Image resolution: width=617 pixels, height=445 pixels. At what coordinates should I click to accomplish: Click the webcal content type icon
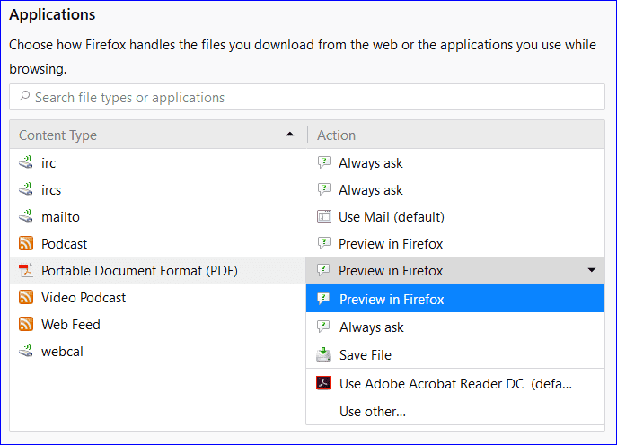pyautogui.click(x=26, y=352)
